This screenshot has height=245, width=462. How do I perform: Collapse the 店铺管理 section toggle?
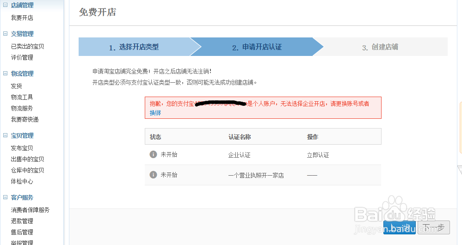(x=5, y=5)
